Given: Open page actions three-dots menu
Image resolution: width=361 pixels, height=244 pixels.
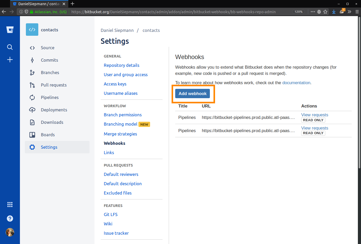Looking at the screenshot, I should [x=313, y=12].
